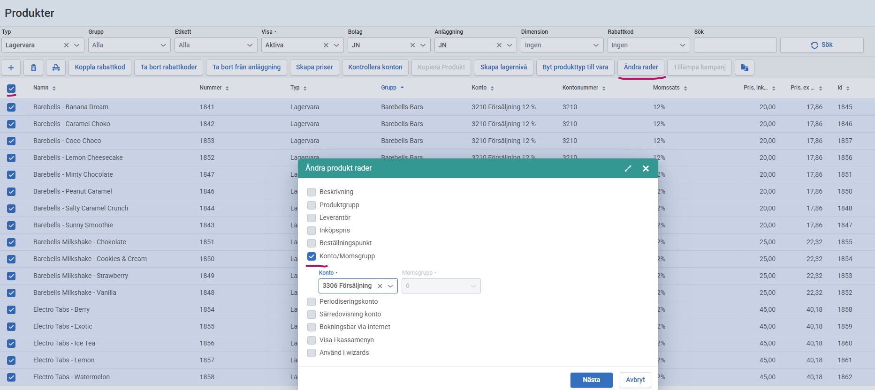Click the plus icon to add product
Screen dimensions: 875x390
pyautogui.click(x=11, y=67)
